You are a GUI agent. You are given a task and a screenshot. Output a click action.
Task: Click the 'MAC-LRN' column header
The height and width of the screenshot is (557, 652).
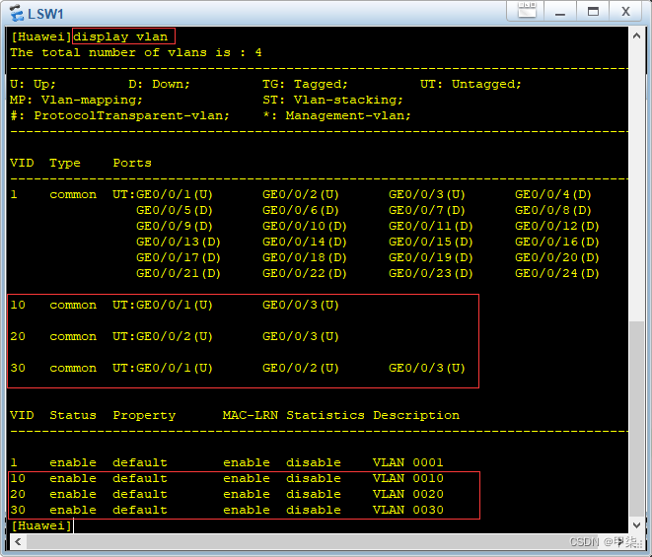click(x=251, y=415)
